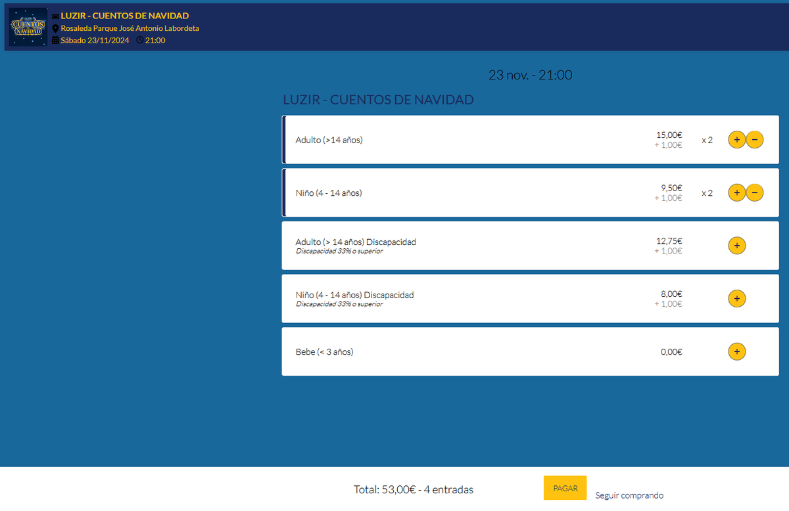This screenshot has height=511, width=789.
Task: Click the 0,00€ baby price
Action: tap(672, 352)
